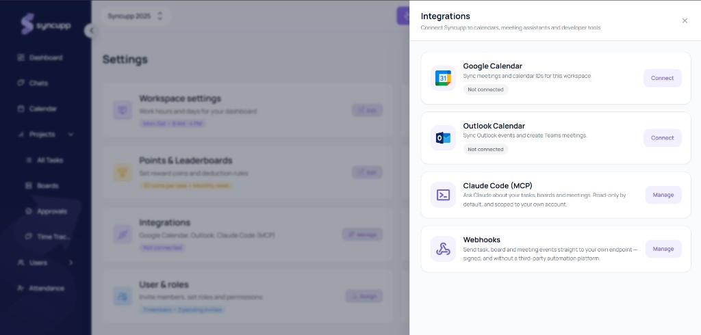Click the User & roles card icon
Screen dimensions: 701x335
[122, 296]
